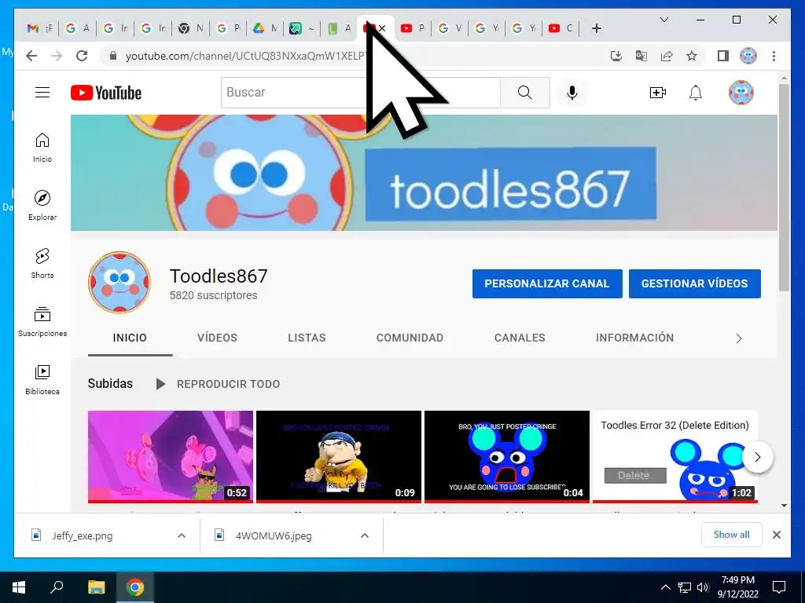Click the YouTube logo
The image size is (805, 603).
pos(106,93)
